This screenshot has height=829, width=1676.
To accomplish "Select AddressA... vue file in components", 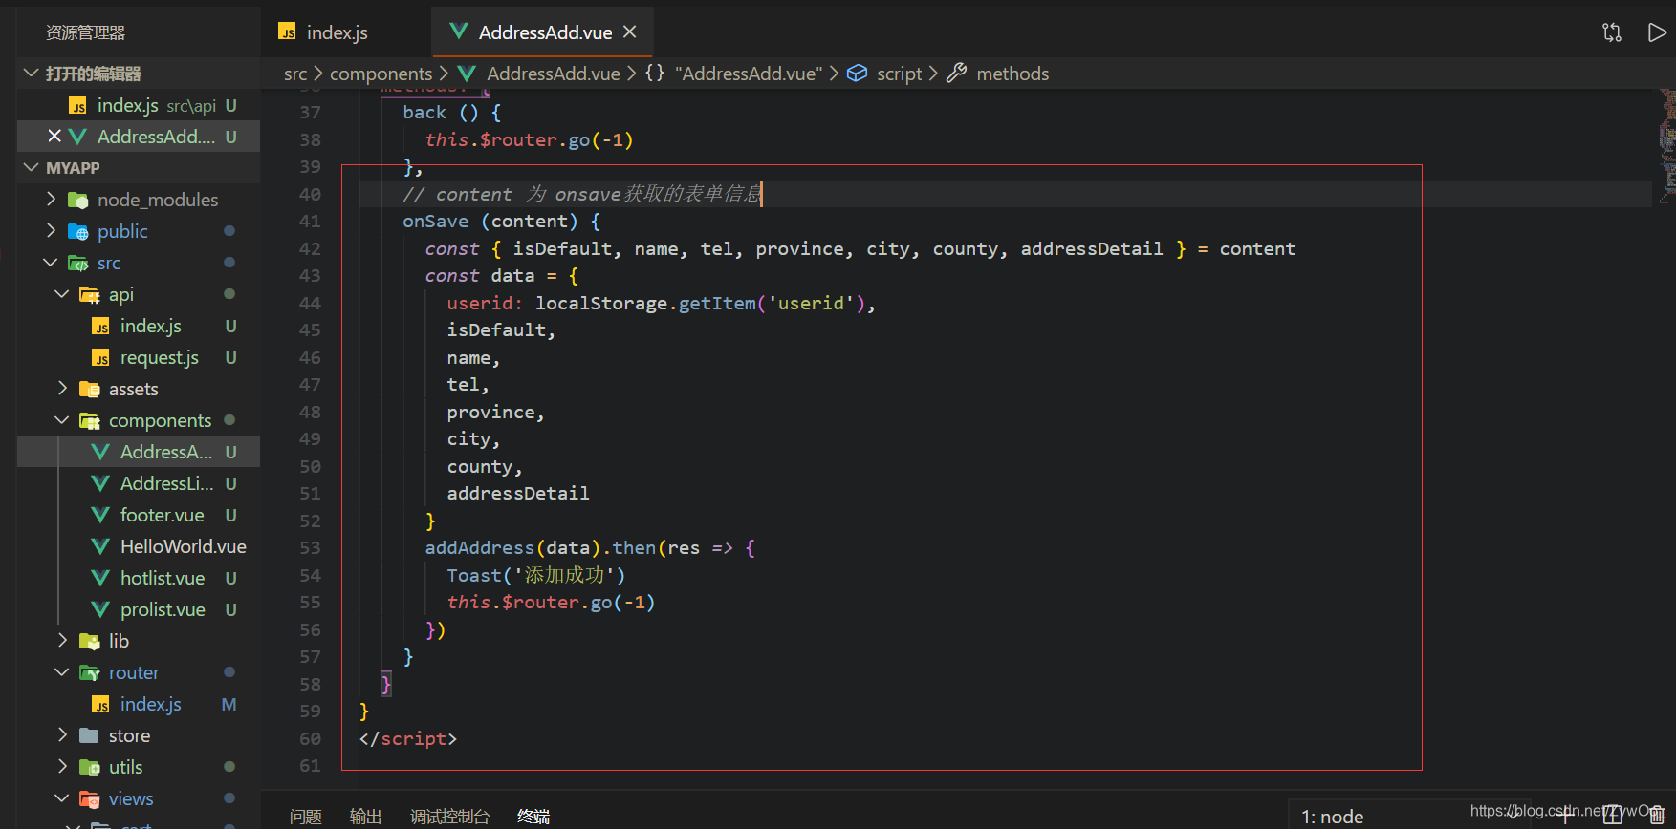I will coord(139,452).
